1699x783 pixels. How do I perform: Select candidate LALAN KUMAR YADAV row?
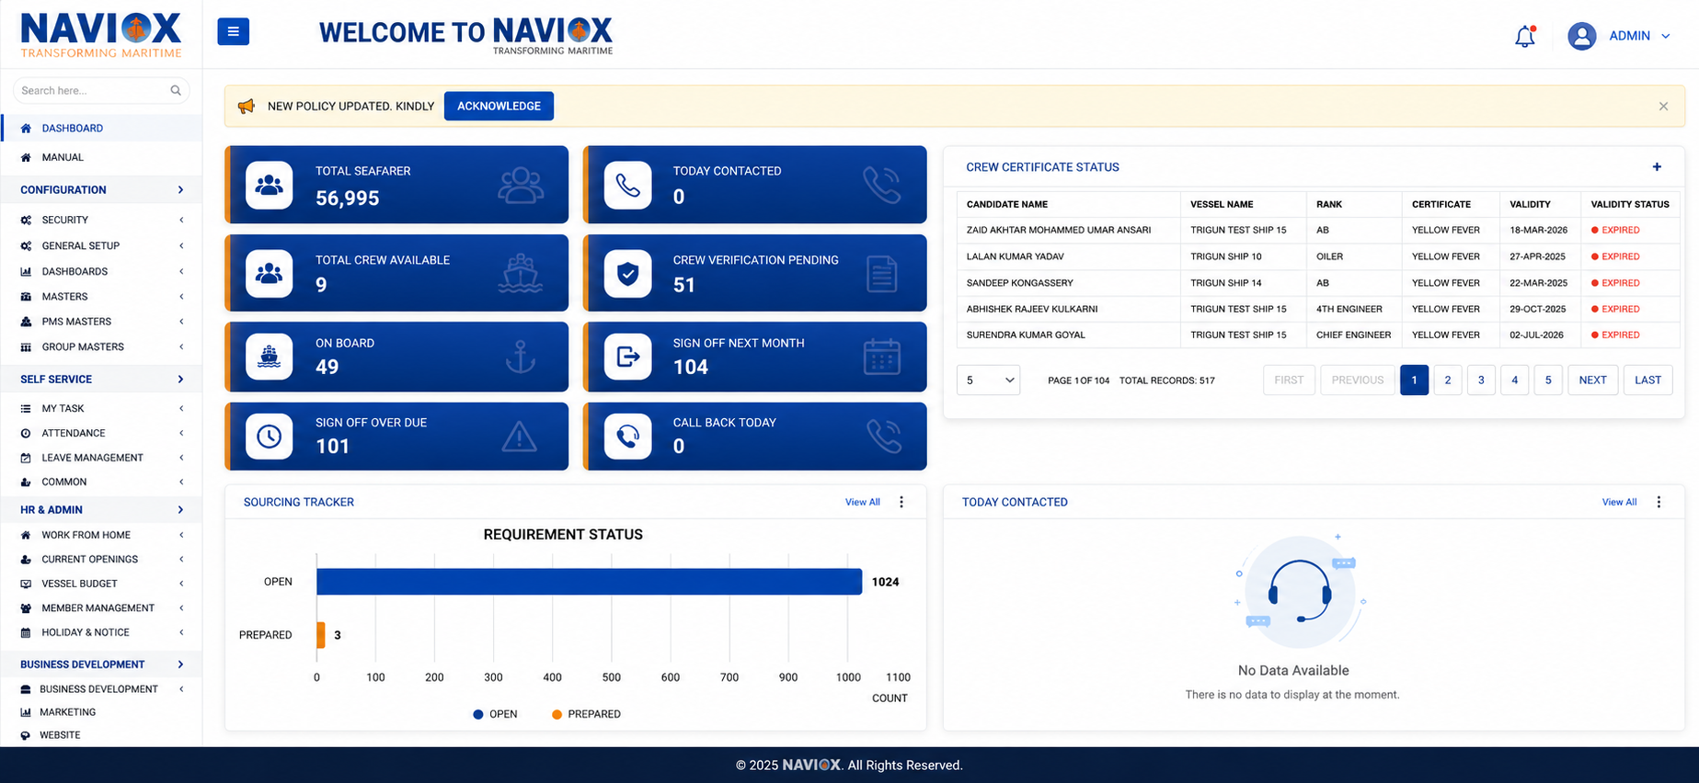click(1318, 256)
